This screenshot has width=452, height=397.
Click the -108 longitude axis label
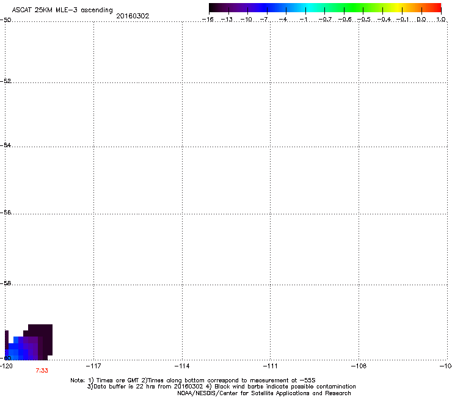click(359, 366)
